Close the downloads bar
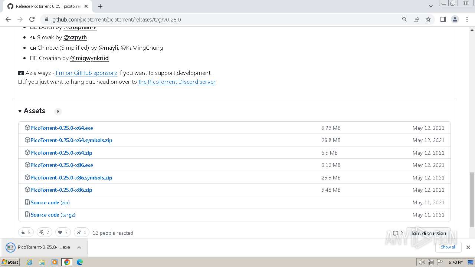Viewport: 475px width, 267px height. click(468, 247)
